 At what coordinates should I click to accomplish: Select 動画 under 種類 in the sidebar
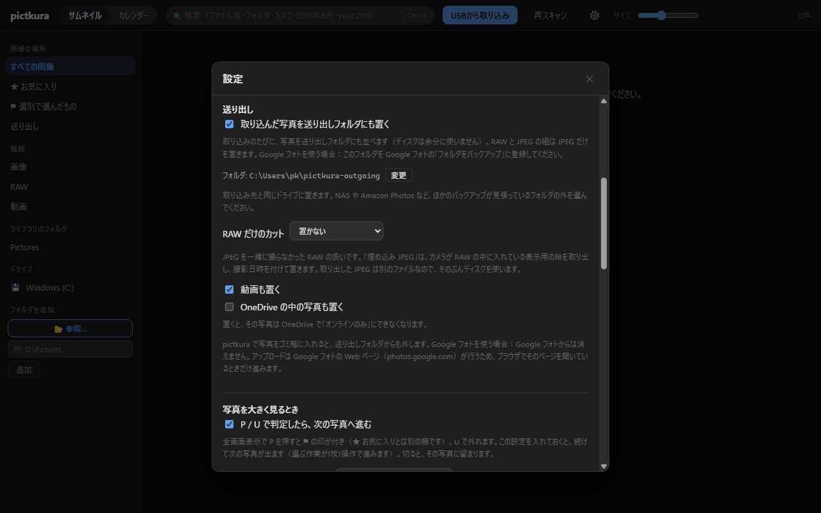[70, 206]
